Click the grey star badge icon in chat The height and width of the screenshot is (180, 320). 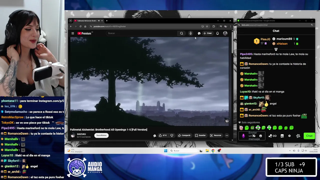(298, 136)
